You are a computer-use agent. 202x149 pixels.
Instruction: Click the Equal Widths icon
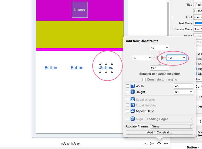point(132,99)
